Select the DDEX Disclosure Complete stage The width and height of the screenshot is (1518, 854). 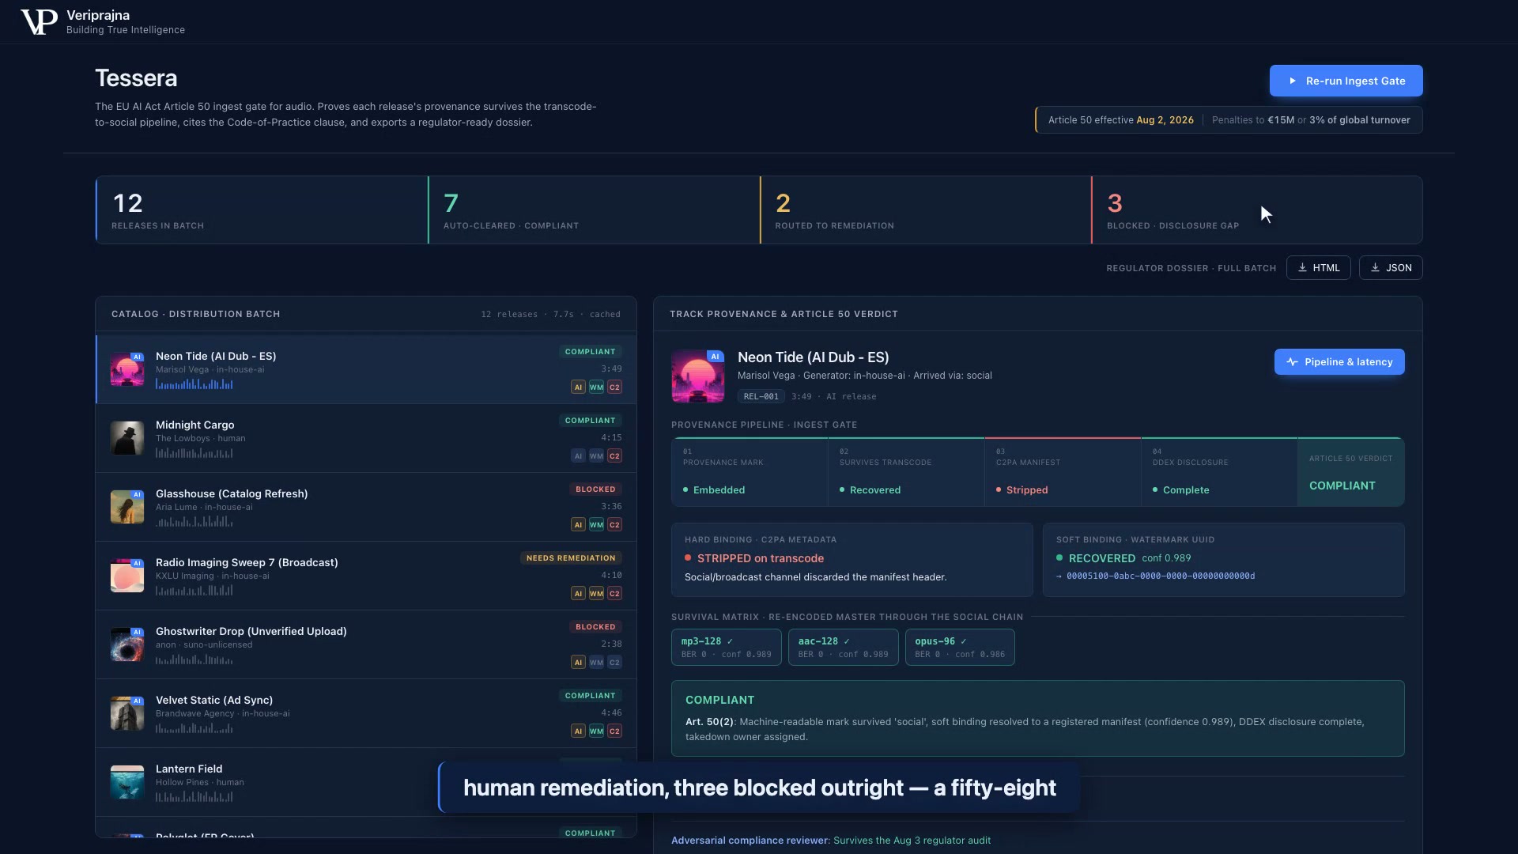[x=1219, y=472]
